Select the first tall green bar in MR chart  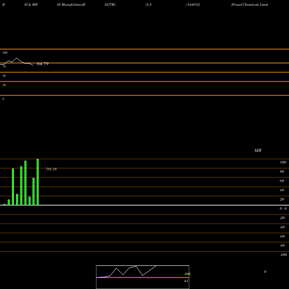13,187
